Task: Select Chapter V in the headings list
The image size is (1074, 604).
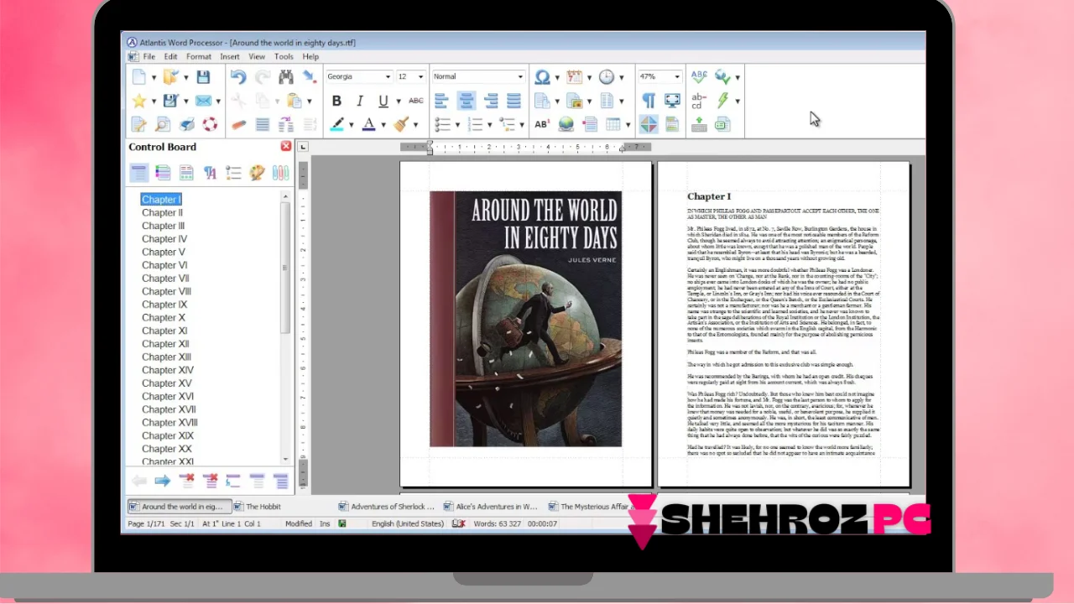Action: [x=163, y=252]
